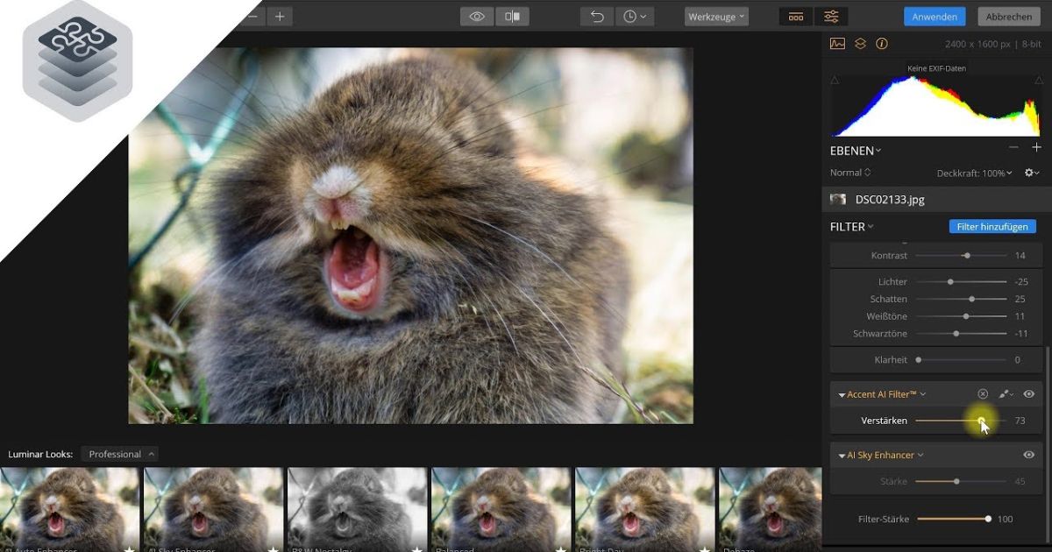Hide the AI Sky Enhancer filter

click(x=1028, y=455)
